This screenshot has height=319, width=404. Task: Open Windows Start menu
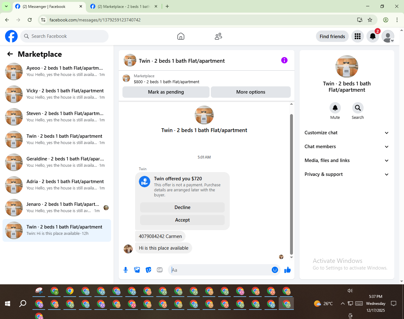click(x=8, y=304)
